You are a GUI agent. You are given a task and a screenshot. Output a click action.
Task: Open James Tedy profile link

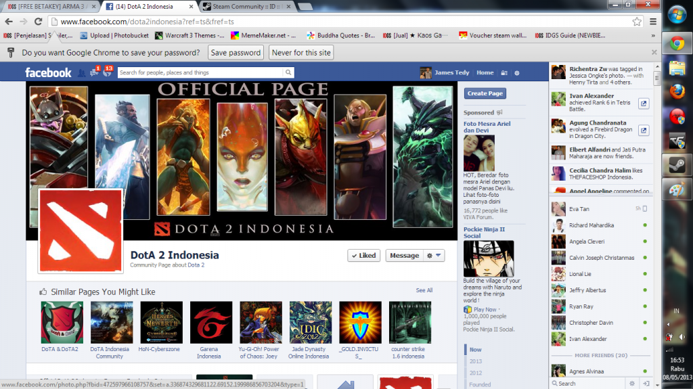(445, 72)
